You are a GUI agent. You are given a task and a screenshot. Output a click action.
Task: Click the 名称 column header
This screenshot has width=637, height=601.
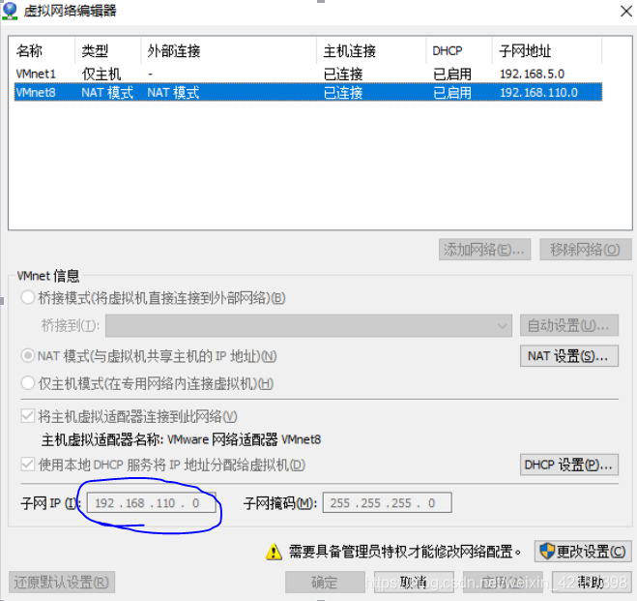coord(42,51)
